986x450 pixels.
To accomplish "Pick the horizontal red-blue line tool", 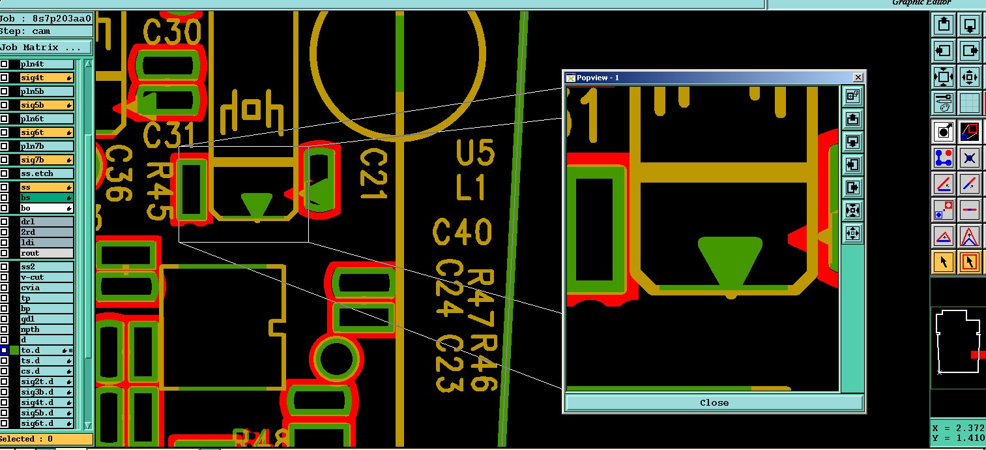I will pos(970,210).
